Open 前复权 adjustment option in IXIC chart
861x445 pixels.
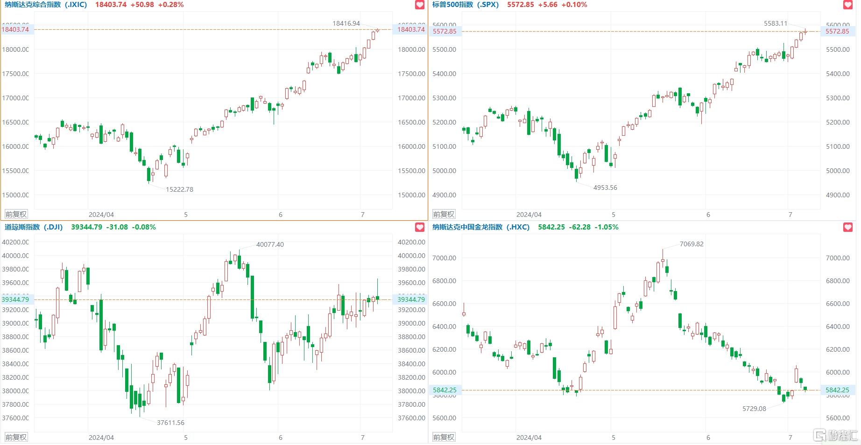pos(16,215)
